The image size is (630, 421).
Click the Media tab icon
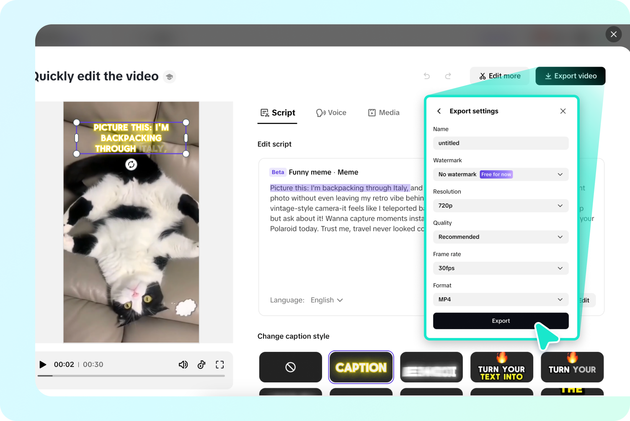pyautogui.click(x=372, y=112)
